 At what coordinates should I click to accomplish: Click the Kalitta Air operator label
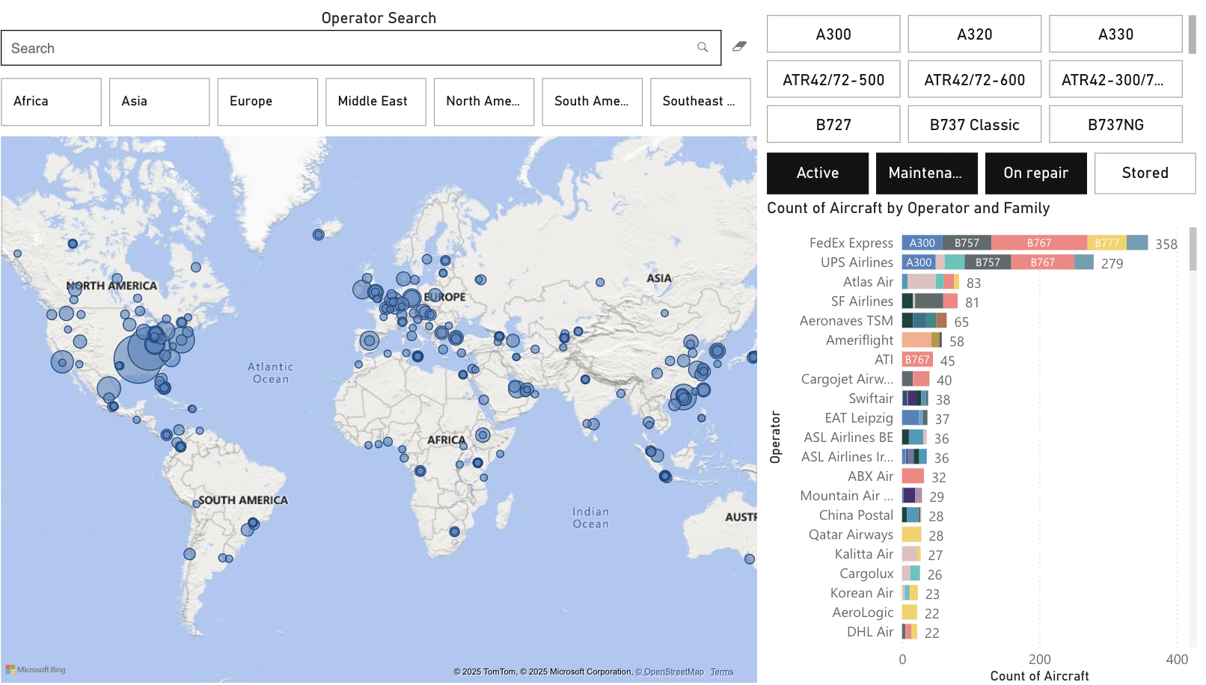864,554
